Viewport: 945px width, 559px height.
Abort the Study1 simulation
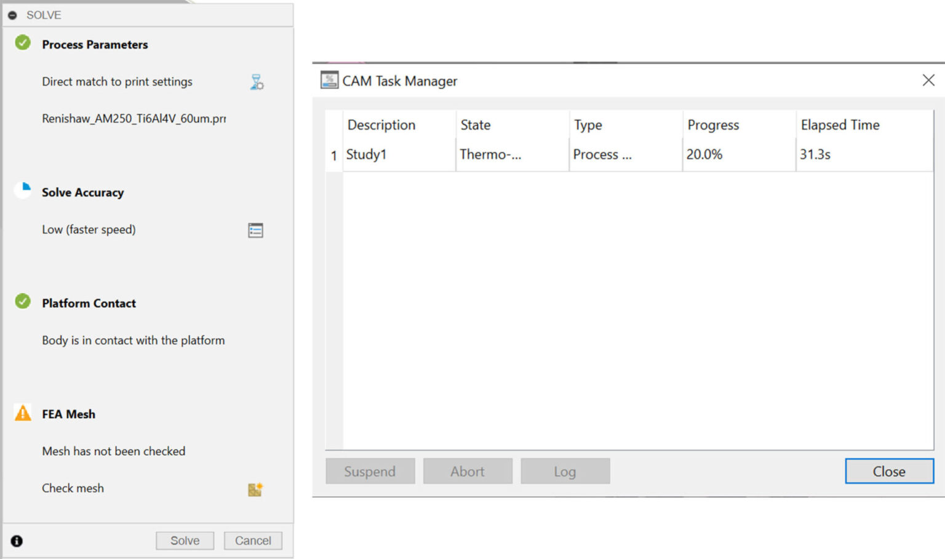click(468, 471)
